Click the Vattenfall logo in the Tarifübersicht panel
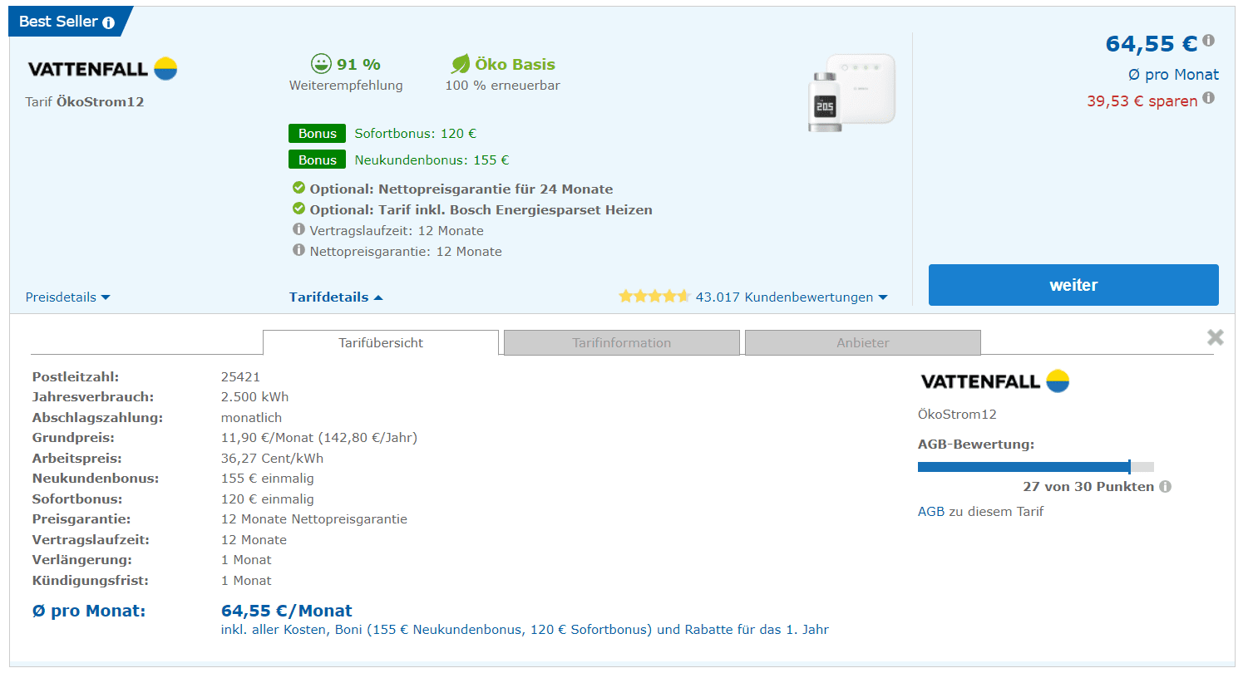Screen dimensions: 1253x673 994,381
